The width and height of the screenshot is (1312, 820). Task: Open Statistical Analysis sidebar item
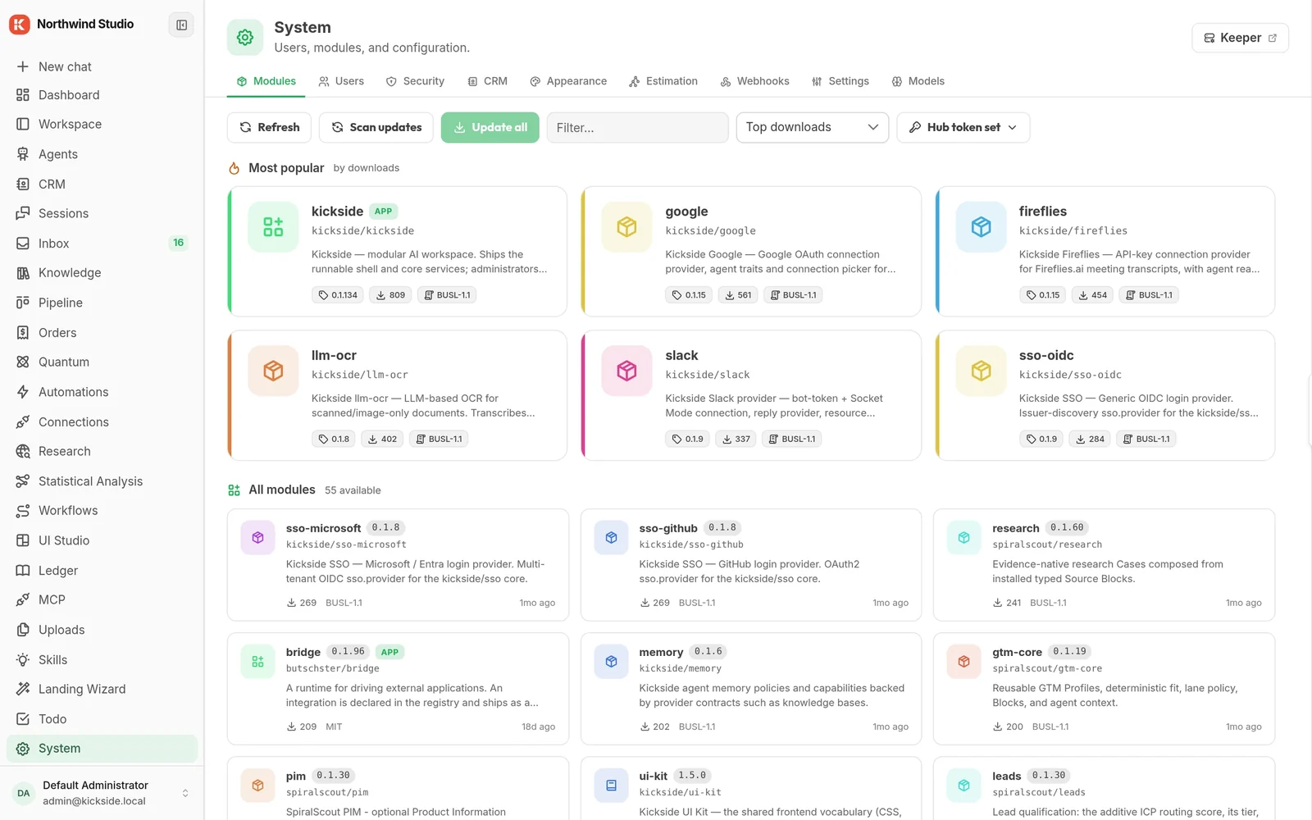(x=102, y=481)
